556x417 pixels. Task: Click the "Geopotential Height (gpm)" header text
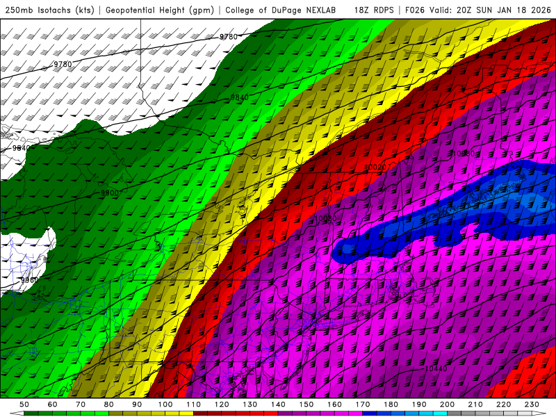(x=160, y=10)
